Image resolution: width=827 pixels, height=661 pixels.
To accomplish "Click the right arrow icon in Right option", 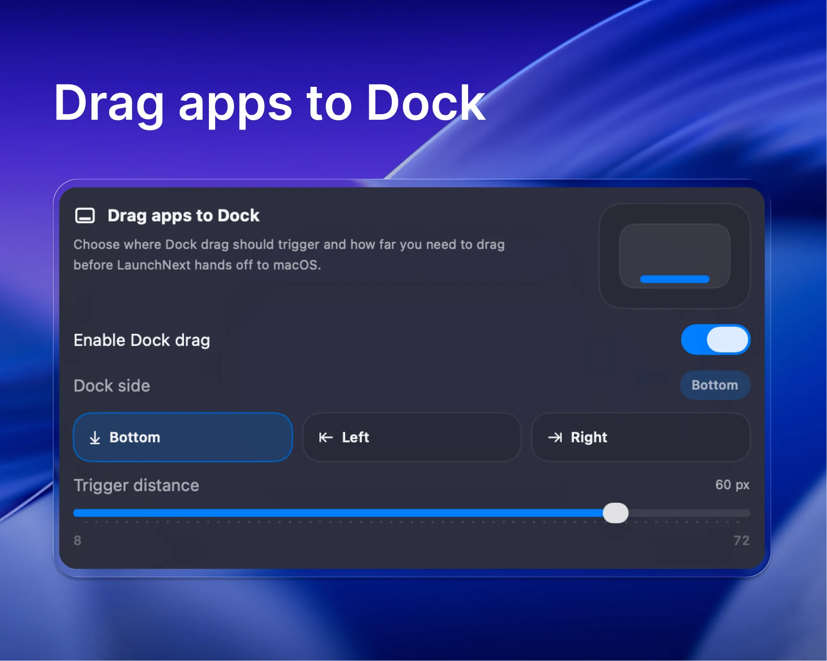I will tap(555, 437).
